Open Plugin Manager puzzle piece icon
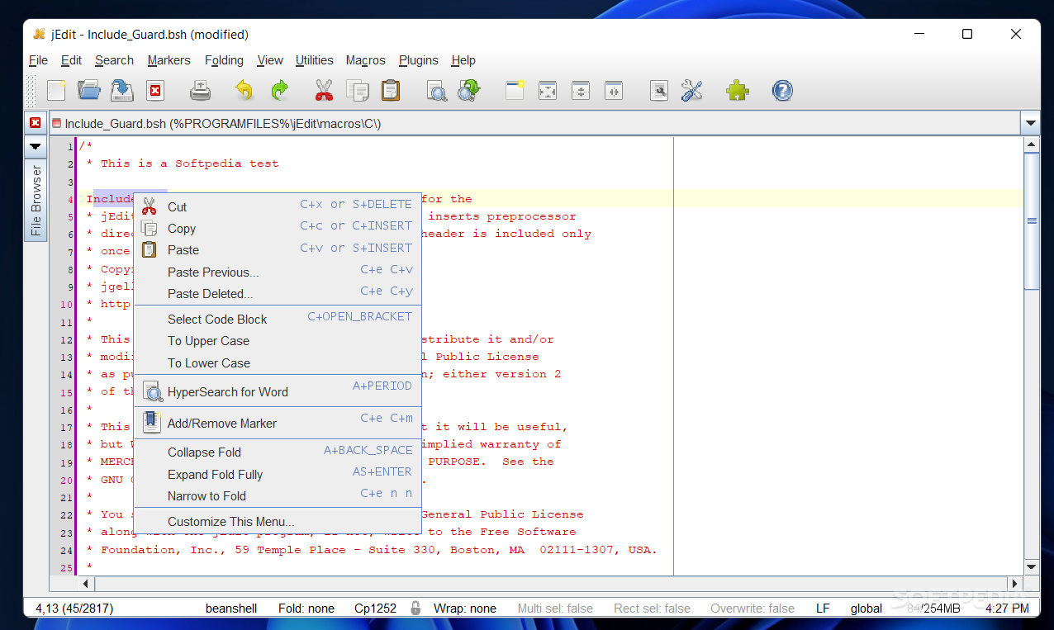 [x=737, y=90]
